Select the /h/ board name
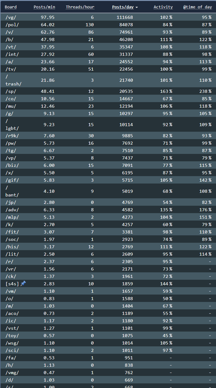This screenshot has height=388, width=216. 10,365
